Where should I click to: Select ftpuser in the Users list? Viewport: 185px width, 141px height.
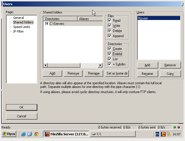pyautogui.click(x=143, y=18)
